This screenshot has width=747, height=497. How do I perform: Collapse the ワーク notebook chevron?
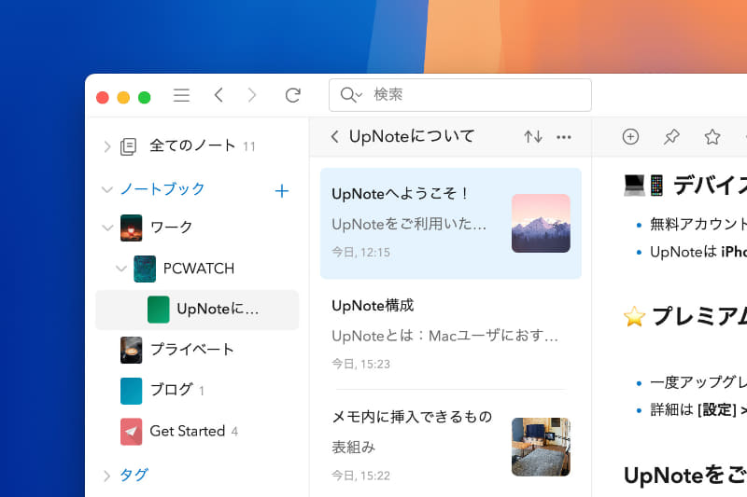tap(107, 228)
